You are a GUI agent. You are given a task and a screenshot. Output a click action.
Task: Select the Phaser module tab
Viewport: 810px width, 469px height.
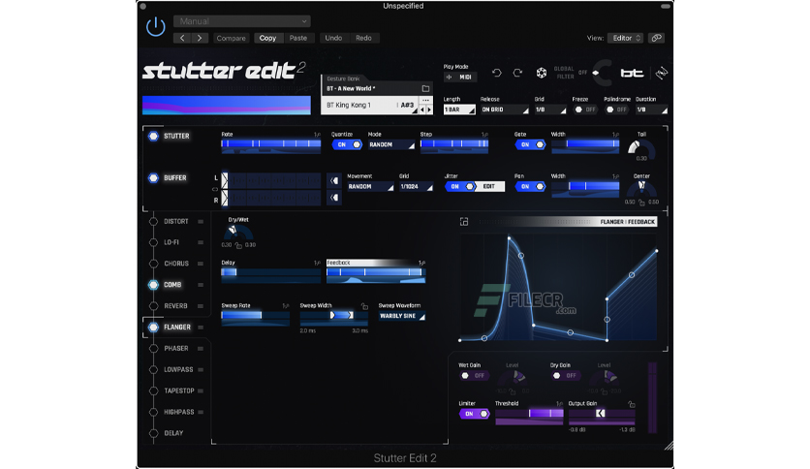pos(175,348)
